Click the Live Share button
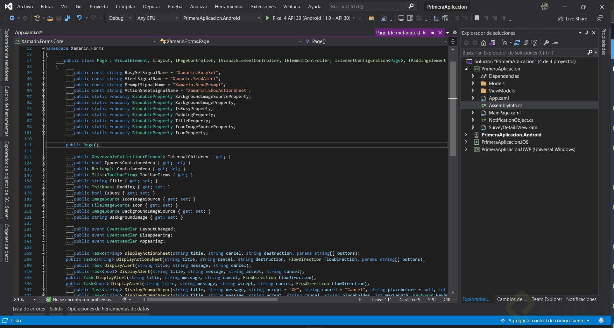 [572, 19]
